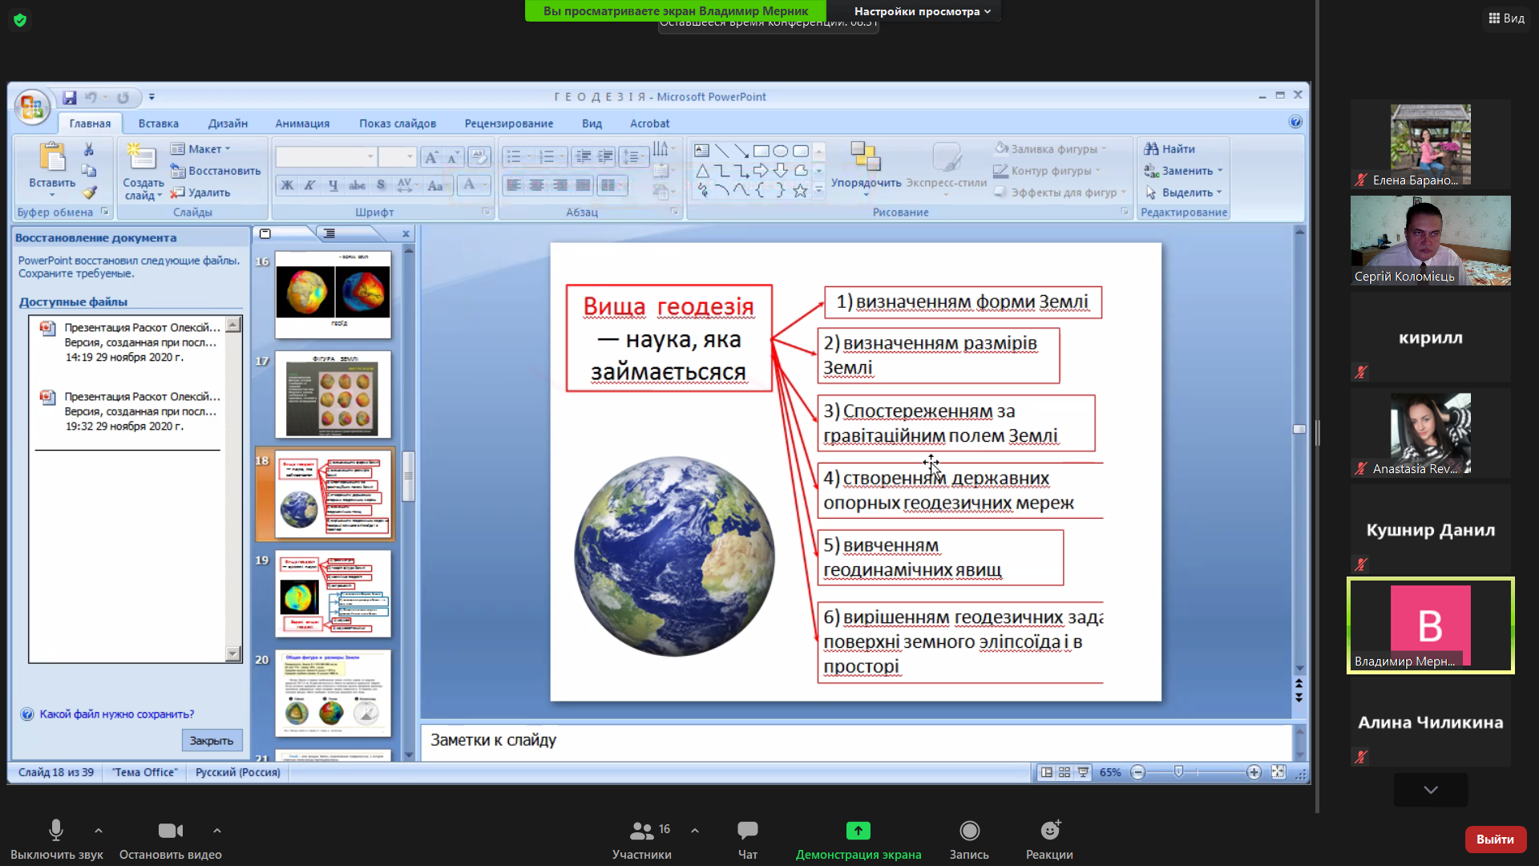The width and height of the screenshot is (1539, 866).
Task: Click the red Выйти leave button
Action: (1495, 839)
